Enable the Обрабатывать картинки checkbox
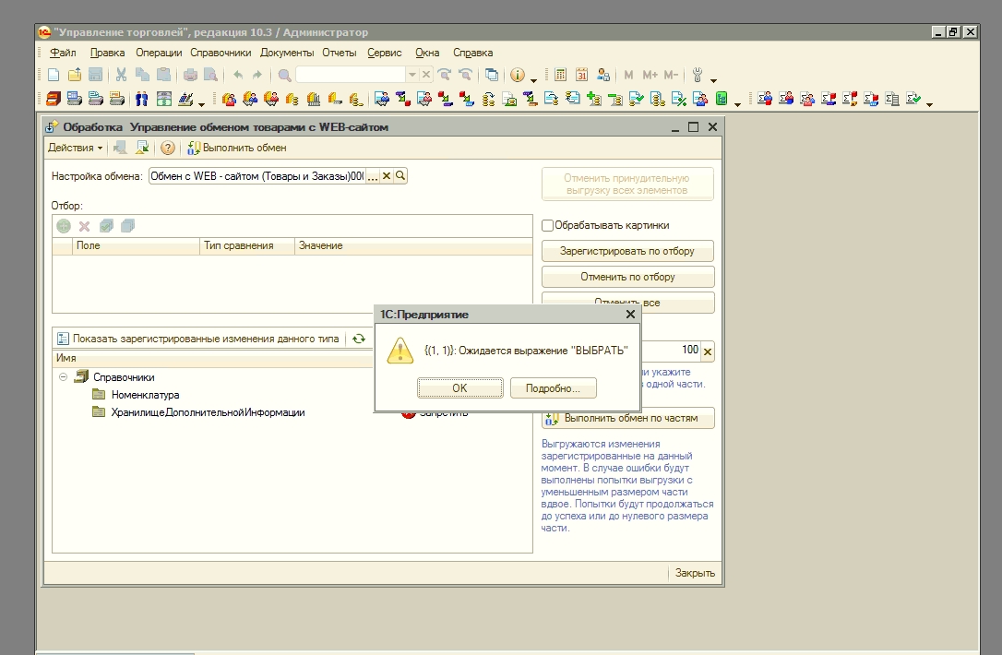Viewport: 1002px width, 655px height. pyautogui.click(x=548, y=226)
